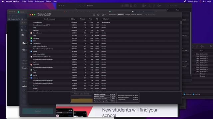Click the Maxime Britto user name in menu bar
The image size is (213, 119).
pos(193,1)
